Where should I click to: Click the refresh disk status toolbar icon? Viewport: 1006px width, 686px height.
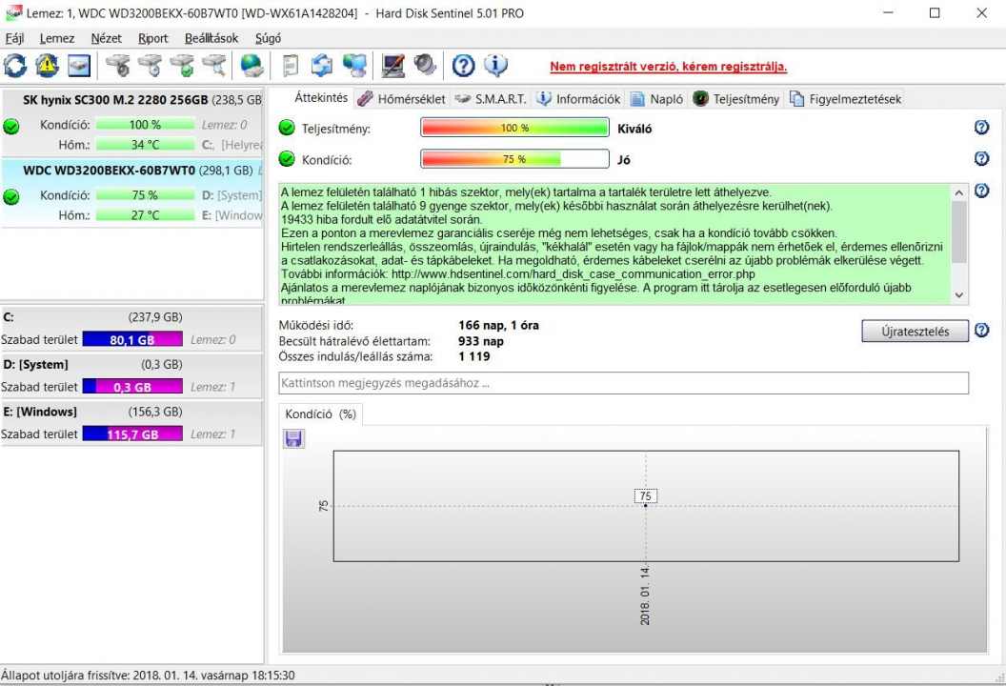click(x=14, y=65)
